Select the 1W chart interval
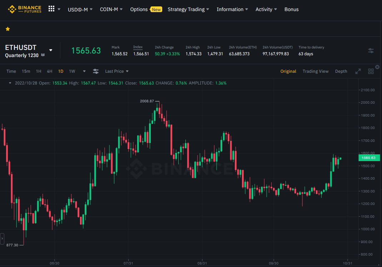Viewport: 382px width, 267px height. pyautogui.click(x=72, y=71)
